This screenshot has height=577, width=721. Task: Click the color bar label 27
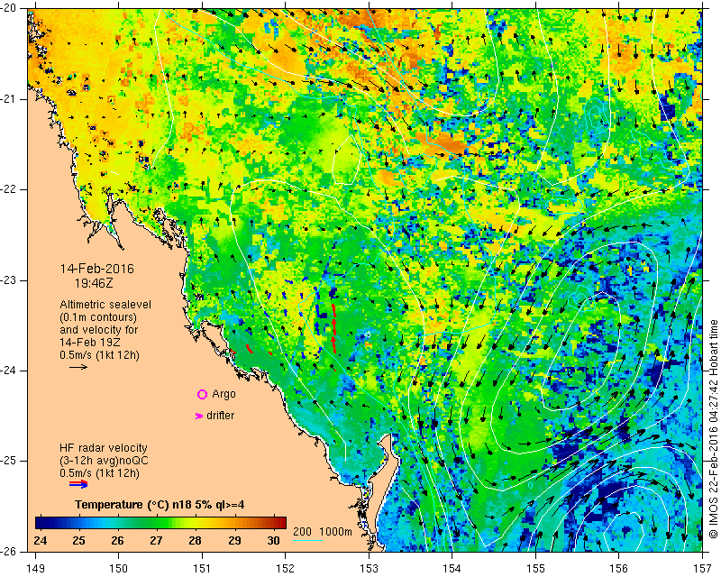tap(156, 540)
